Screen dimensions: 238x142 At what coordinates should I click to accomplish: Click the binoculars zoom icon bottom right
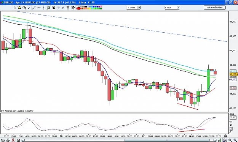225,140
